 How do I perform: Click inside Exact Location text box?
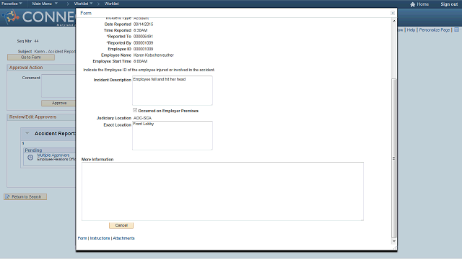(173, 135)
